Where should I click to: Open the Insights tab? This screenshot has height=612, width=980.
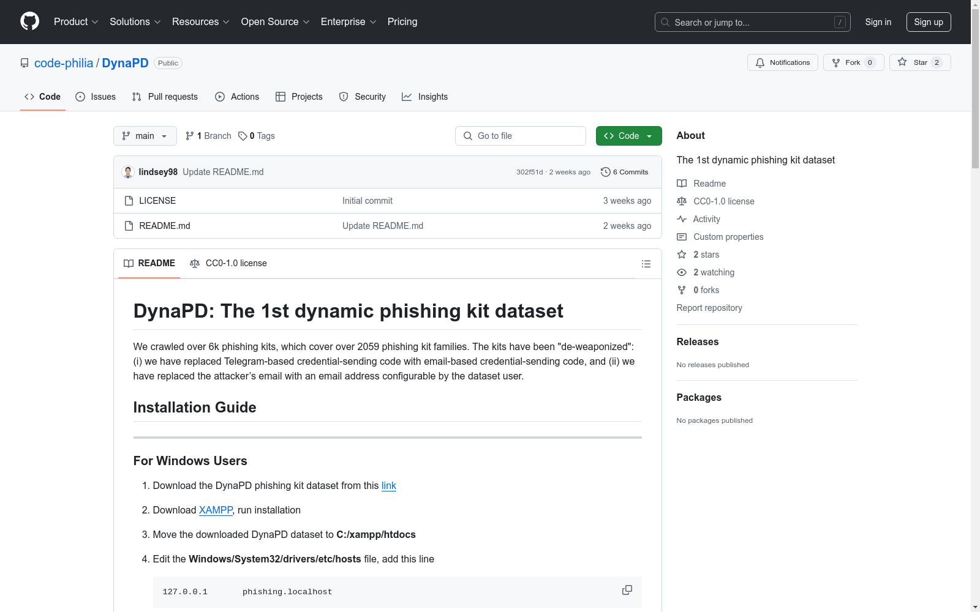click(x=425, y=97)
